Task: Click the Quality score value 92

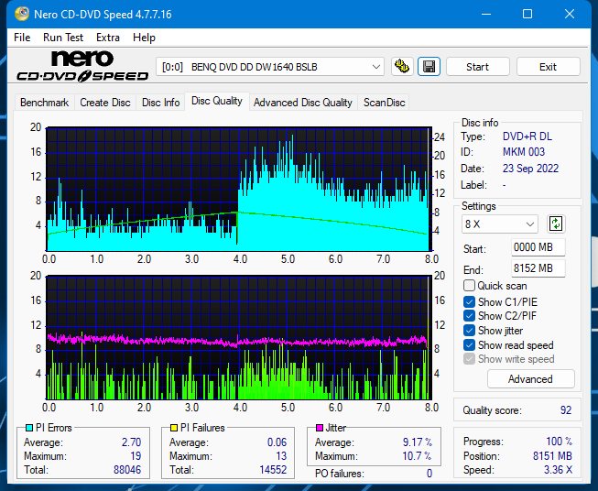Action: [566, 410]
